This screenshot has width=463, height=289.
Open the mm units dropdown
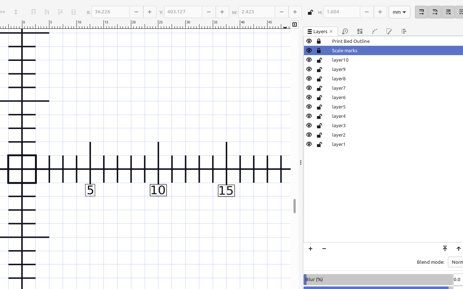coord(400,12)
